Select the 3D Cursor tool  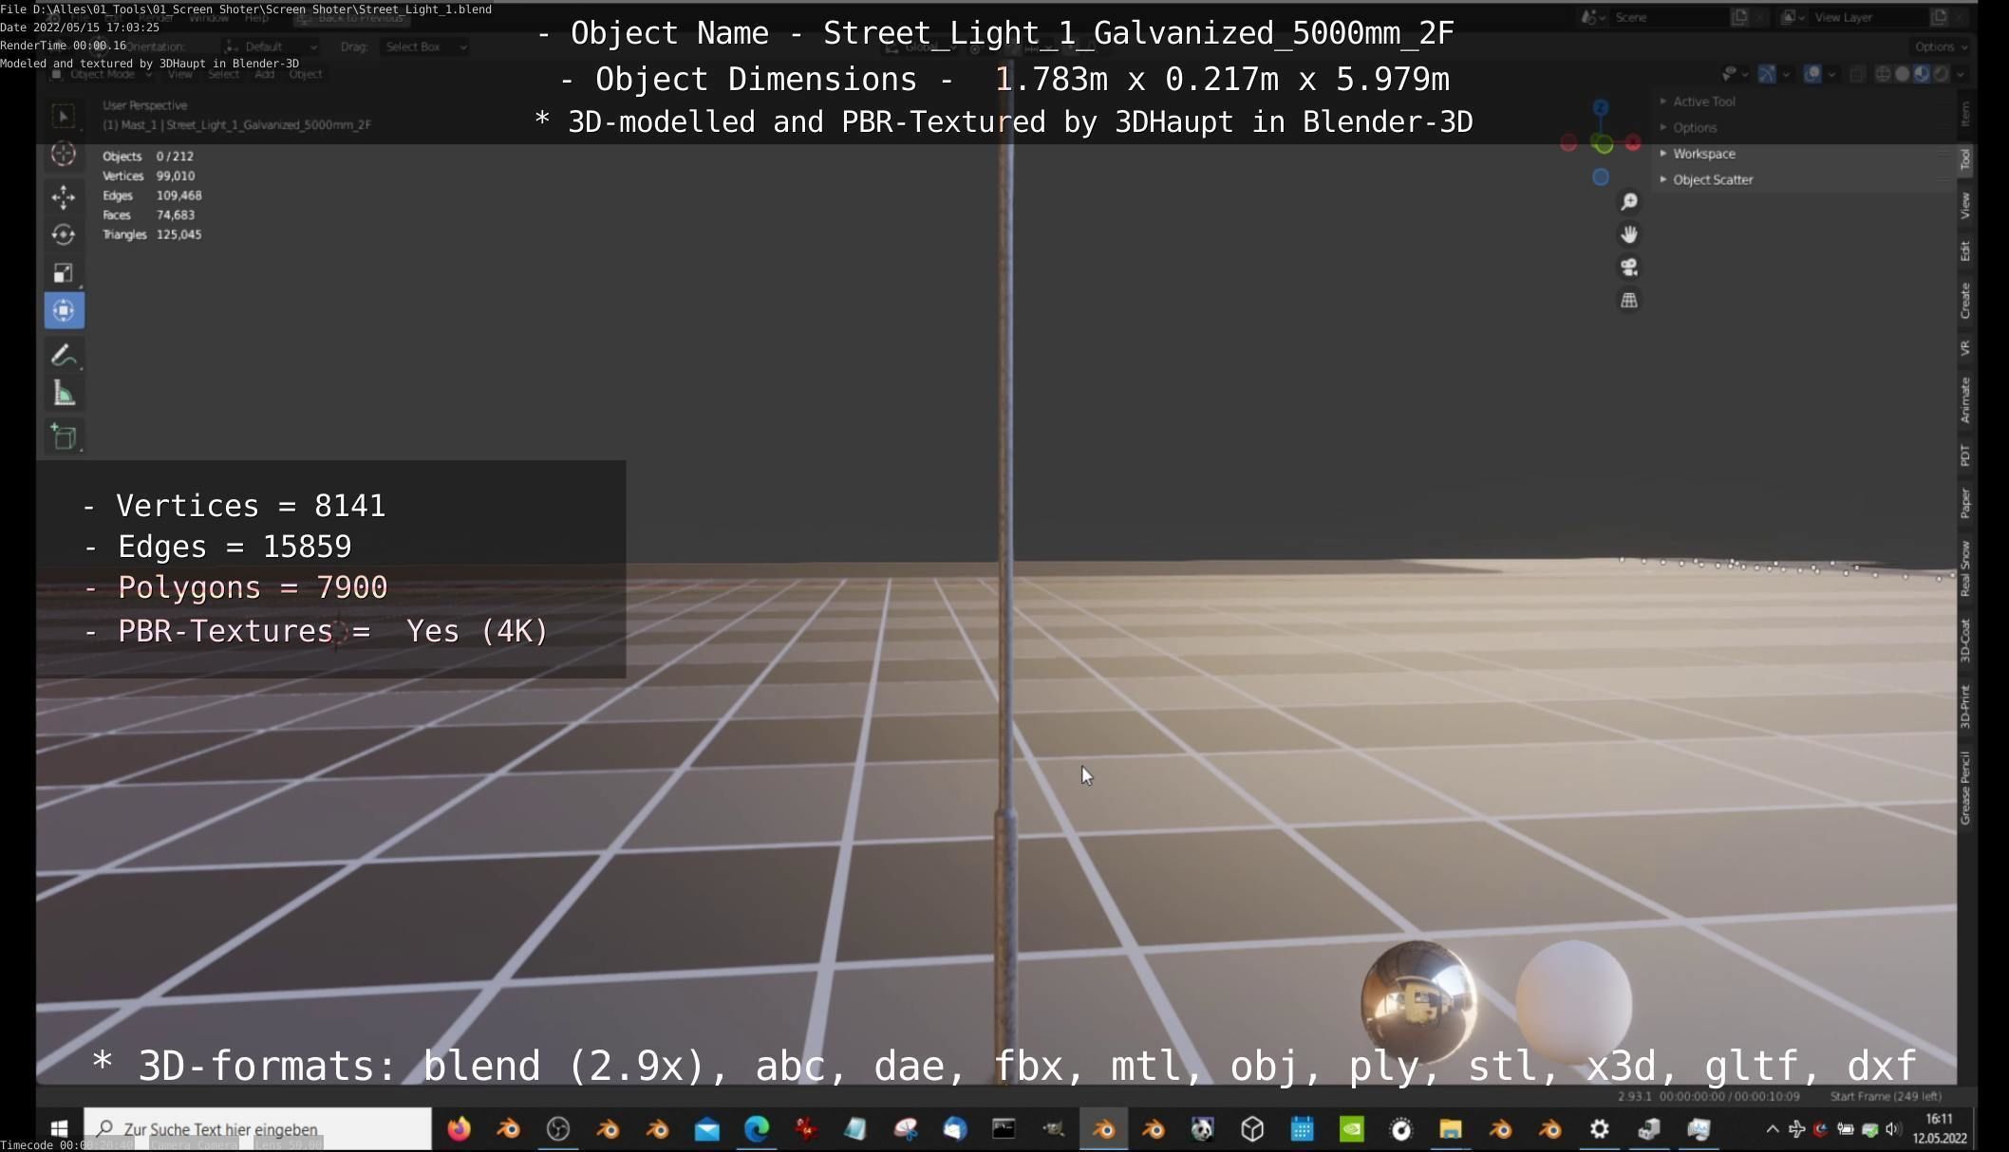pos(64,154)
